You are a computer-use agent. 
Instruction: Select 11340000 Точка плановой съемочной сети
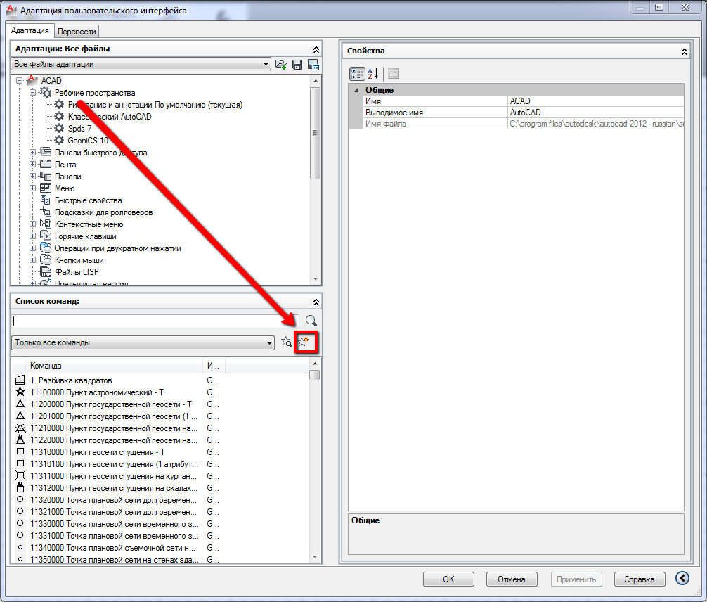[112, 547]
